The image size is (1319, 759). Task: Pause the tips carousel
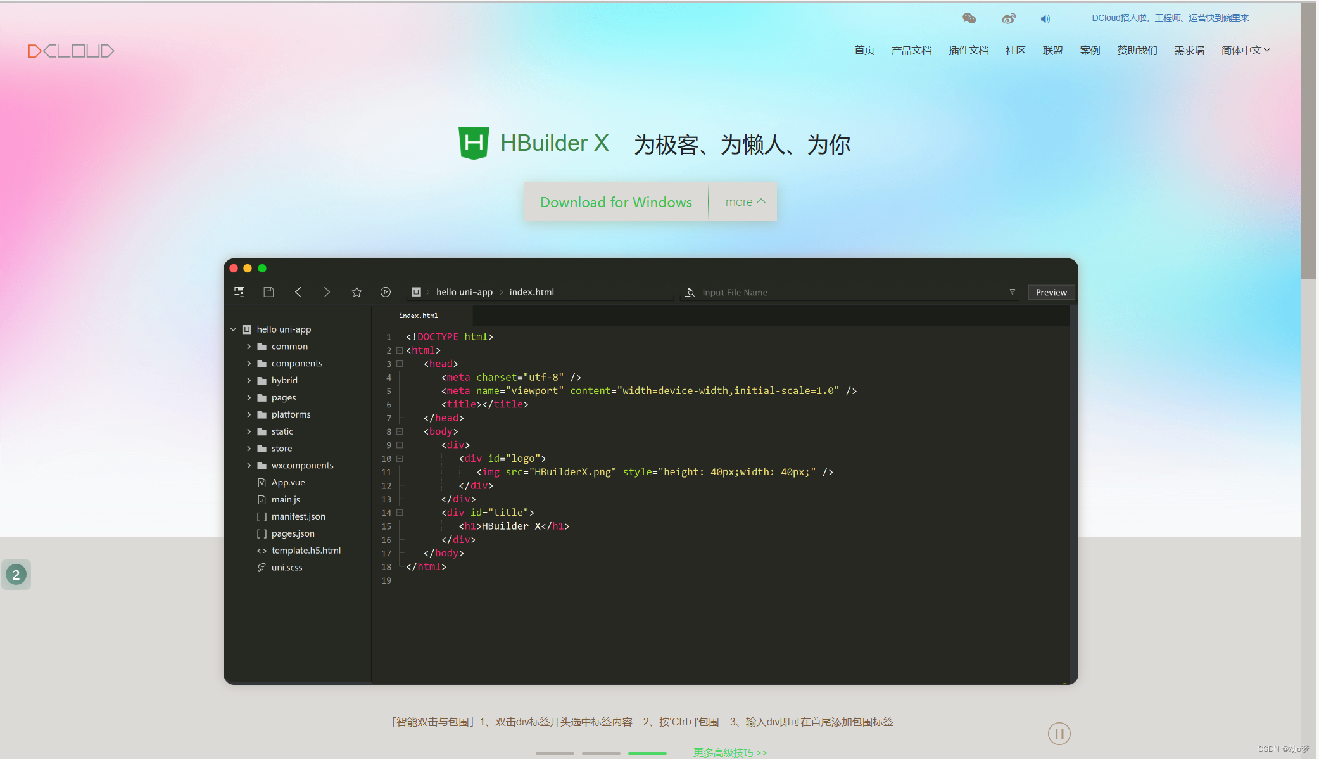click(1059, 734)
